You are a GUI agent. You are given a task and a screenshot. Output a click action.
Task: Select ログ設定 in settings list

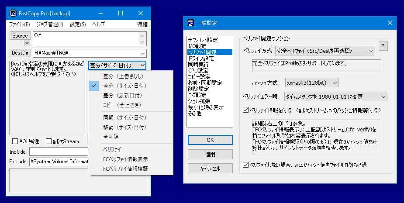(x=210, y=95)
